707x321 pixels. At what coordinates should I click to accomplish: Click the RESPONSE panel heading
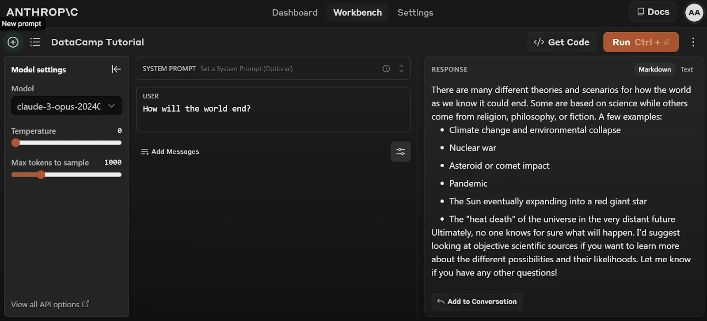tap(449, 69)
